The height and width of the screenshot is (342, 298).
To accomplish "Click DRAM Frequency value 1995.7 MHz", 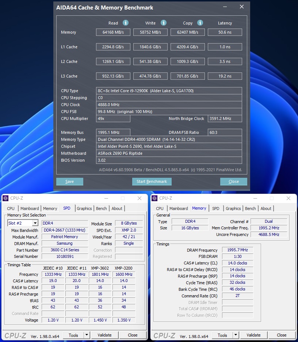I will (x=237, y=250).
